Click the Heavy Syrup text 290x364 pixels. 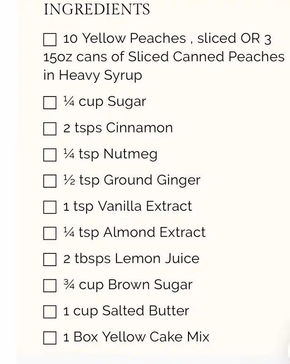pyautogui.click(x=100, y=76)
